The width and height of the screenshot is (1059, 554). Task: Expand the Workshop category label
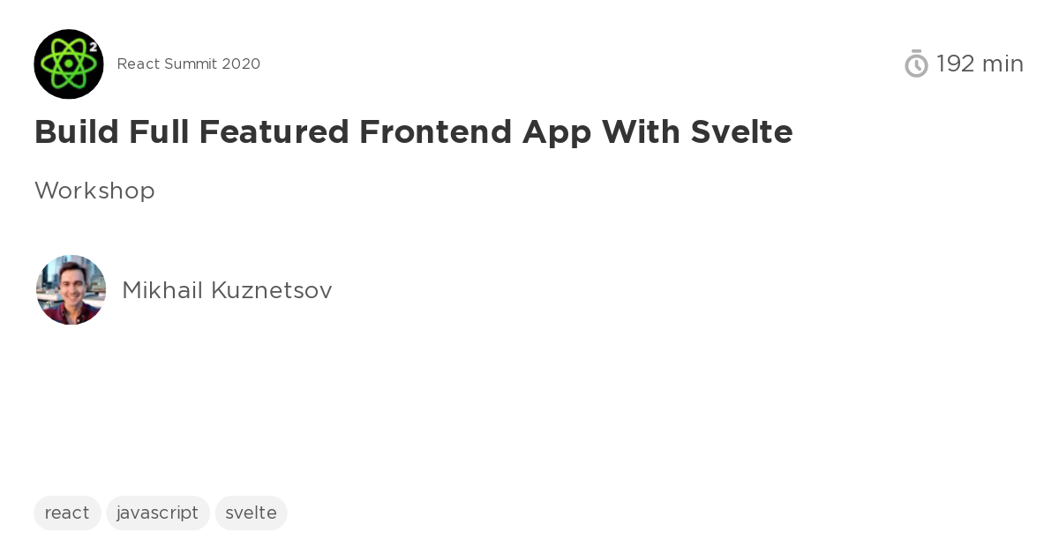tap(94, 191)
